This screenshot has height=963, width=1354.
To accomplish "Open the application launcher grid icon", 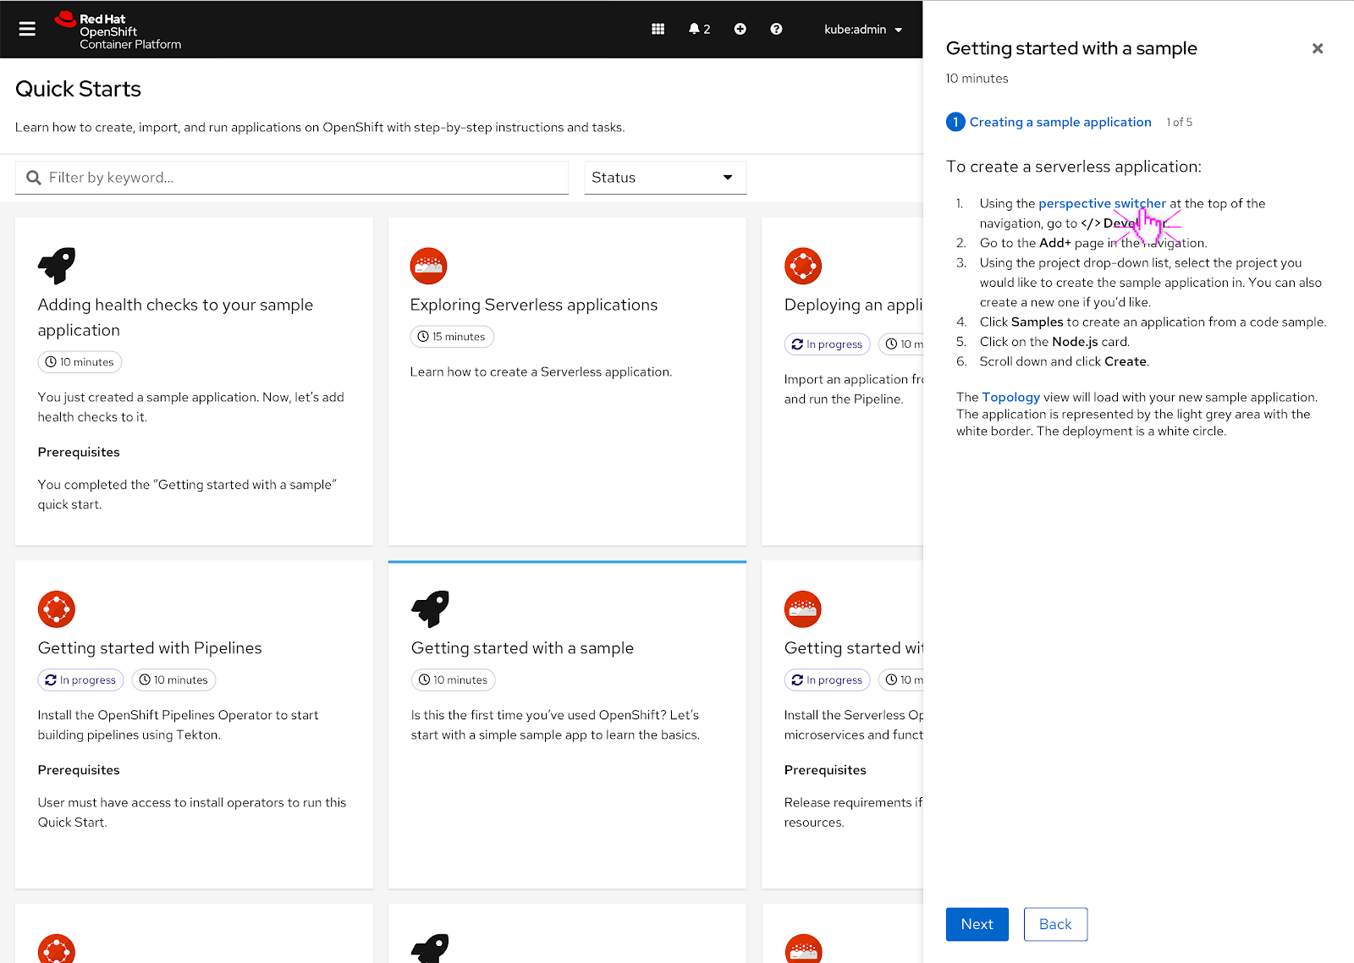I will 658,29.
